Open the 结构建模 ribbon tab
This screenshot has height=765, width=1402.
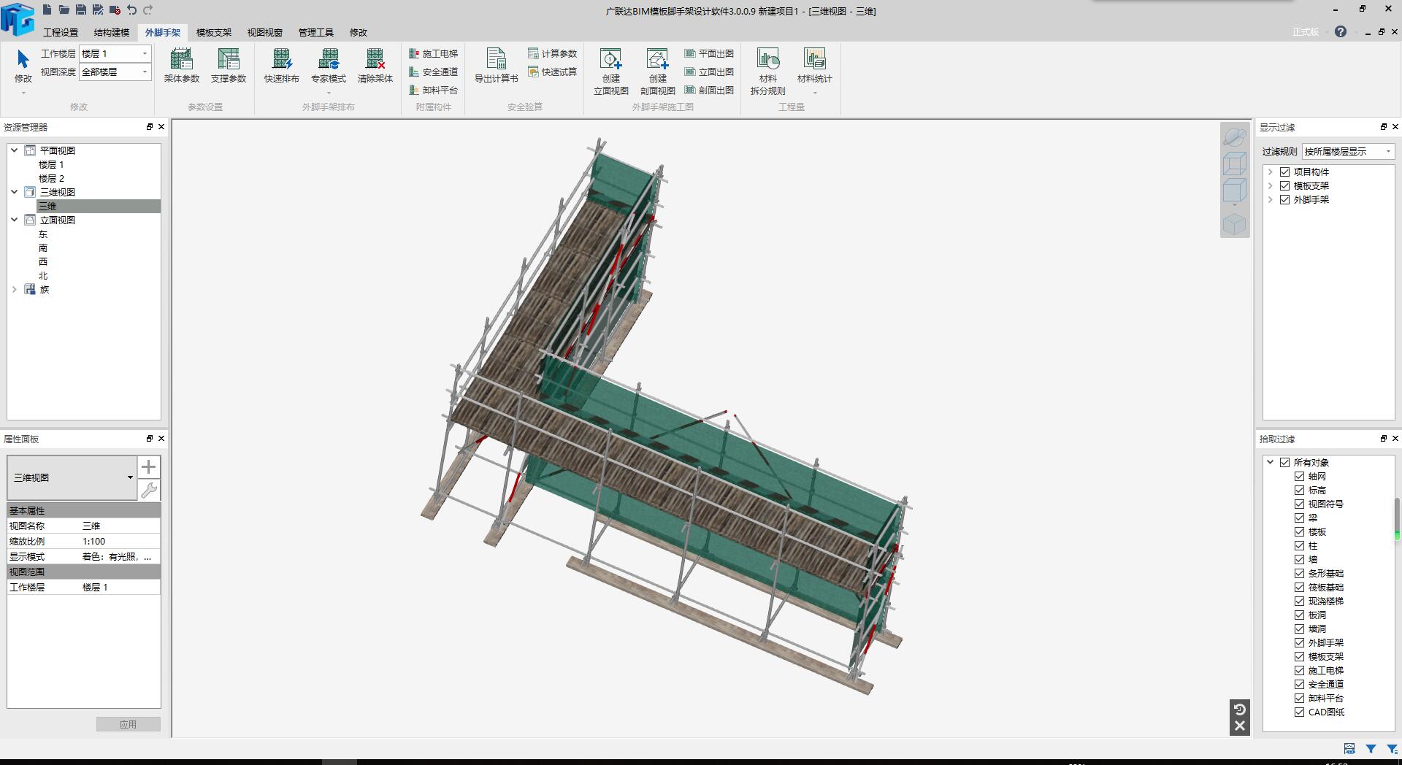coord(111,32)
